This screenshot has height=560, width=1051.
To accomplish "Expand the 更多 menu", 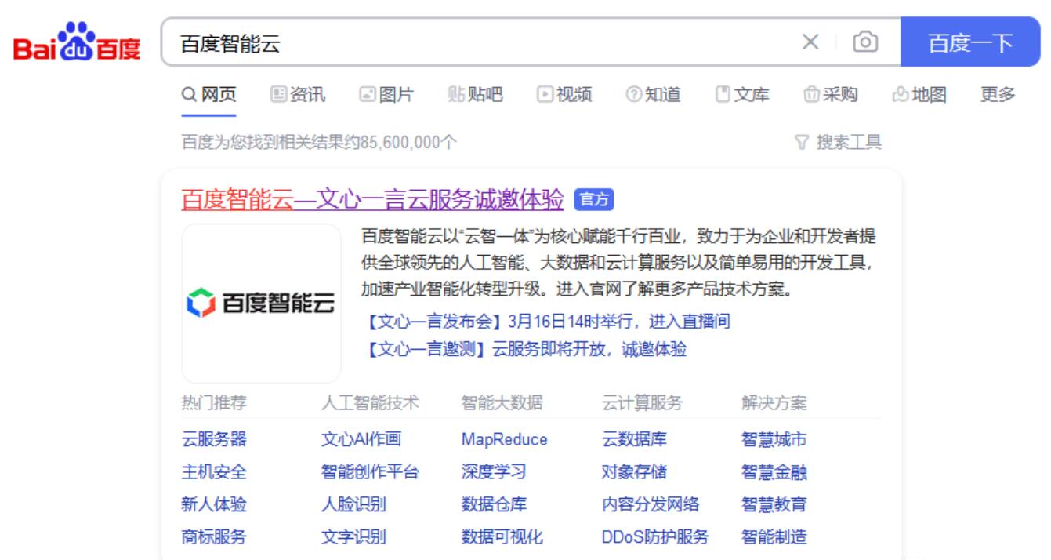I will point(998,95).
